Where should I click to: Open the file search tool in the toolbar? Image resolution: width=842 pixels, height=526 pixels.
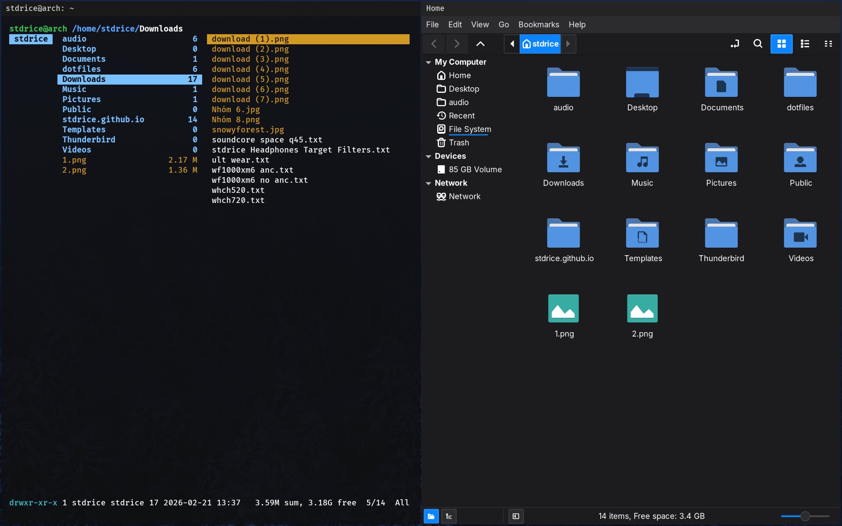[x=758, y=44]
